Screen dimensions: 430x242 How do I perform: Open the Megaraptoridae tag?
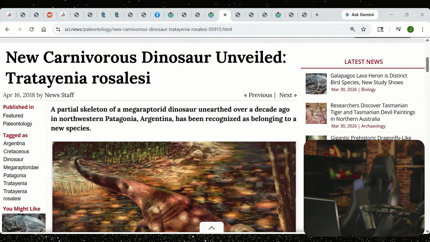21,167
